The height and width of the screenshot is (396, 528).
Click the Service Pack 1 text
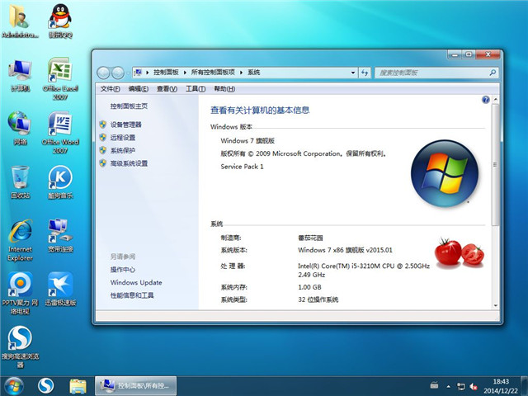tap(242, 167)
